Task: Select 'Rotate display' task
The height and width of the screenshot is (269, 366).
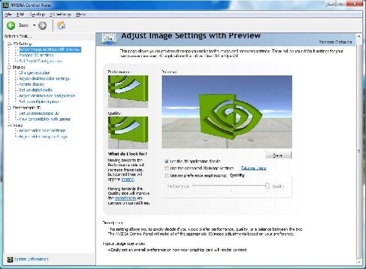Action: (x=31, y=84)
